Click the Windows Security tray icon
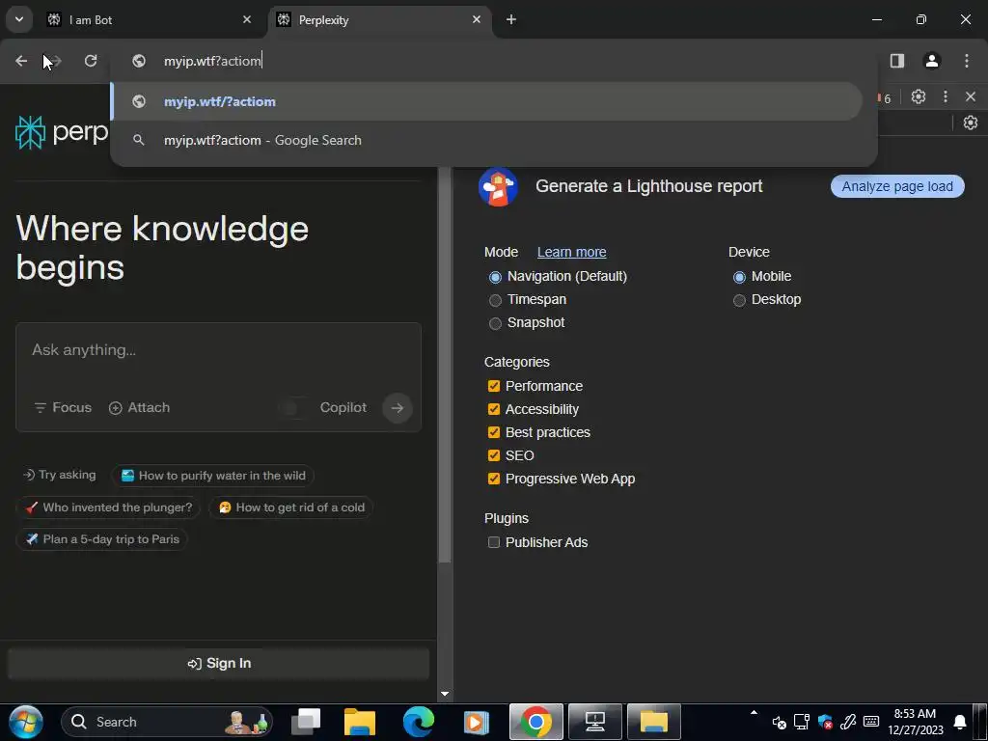The height and width of the screenshot is (741, 988). [x=825, y=722]
